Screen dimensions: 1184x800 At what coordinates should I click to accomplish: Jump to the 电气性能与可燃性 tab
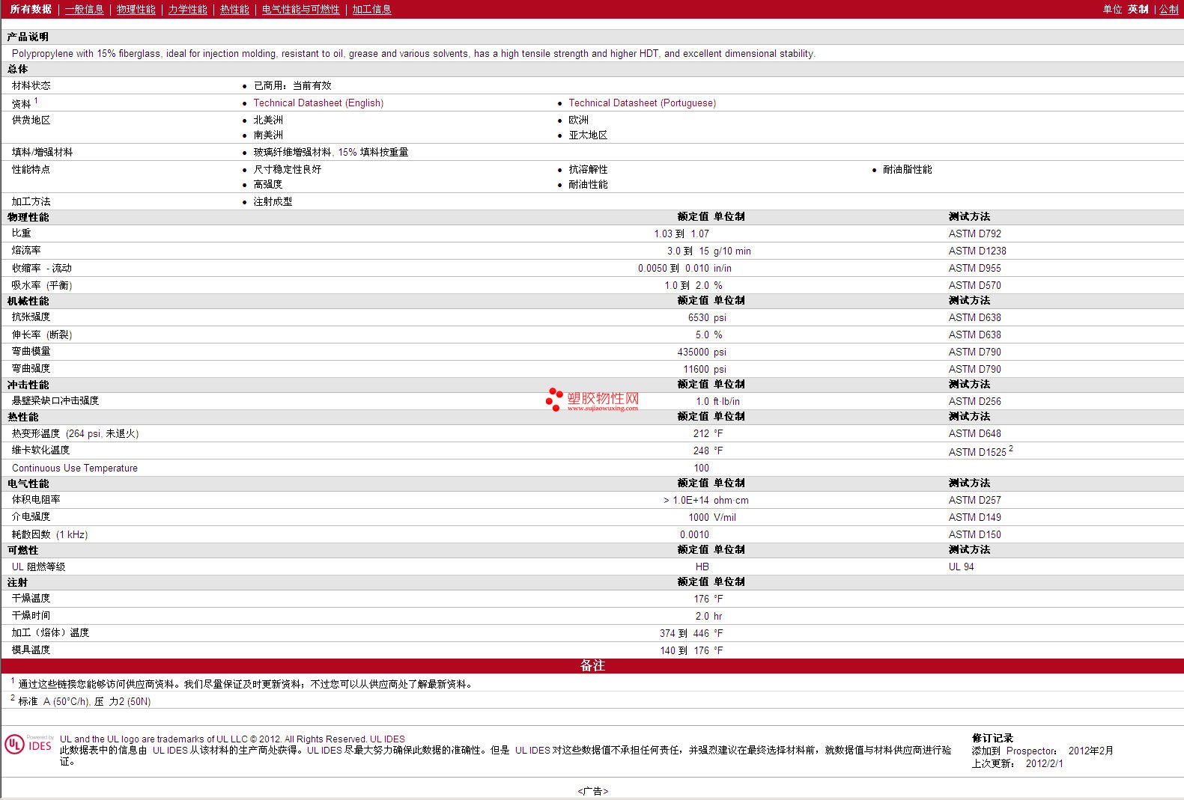(x=300, y=9)
